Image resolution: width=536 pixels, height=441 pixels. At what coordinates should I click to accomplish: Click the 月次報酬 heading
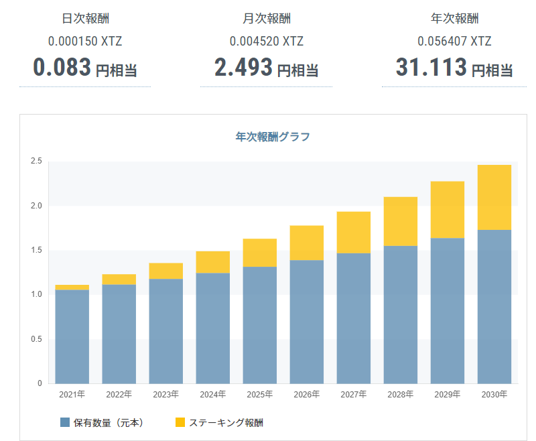266,19
